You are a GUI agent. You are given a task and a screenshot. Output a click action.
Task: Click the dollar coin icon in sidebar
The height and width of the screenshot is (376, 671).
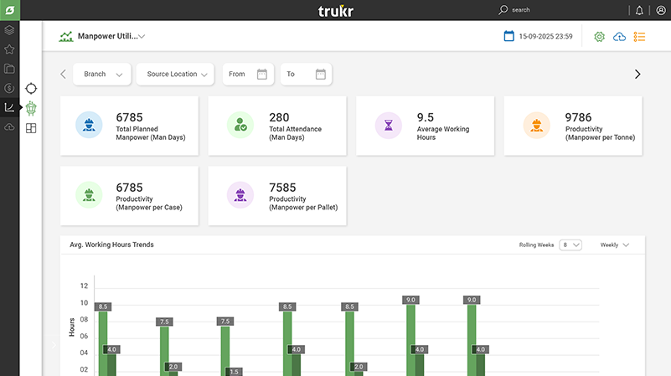point(9,88)
